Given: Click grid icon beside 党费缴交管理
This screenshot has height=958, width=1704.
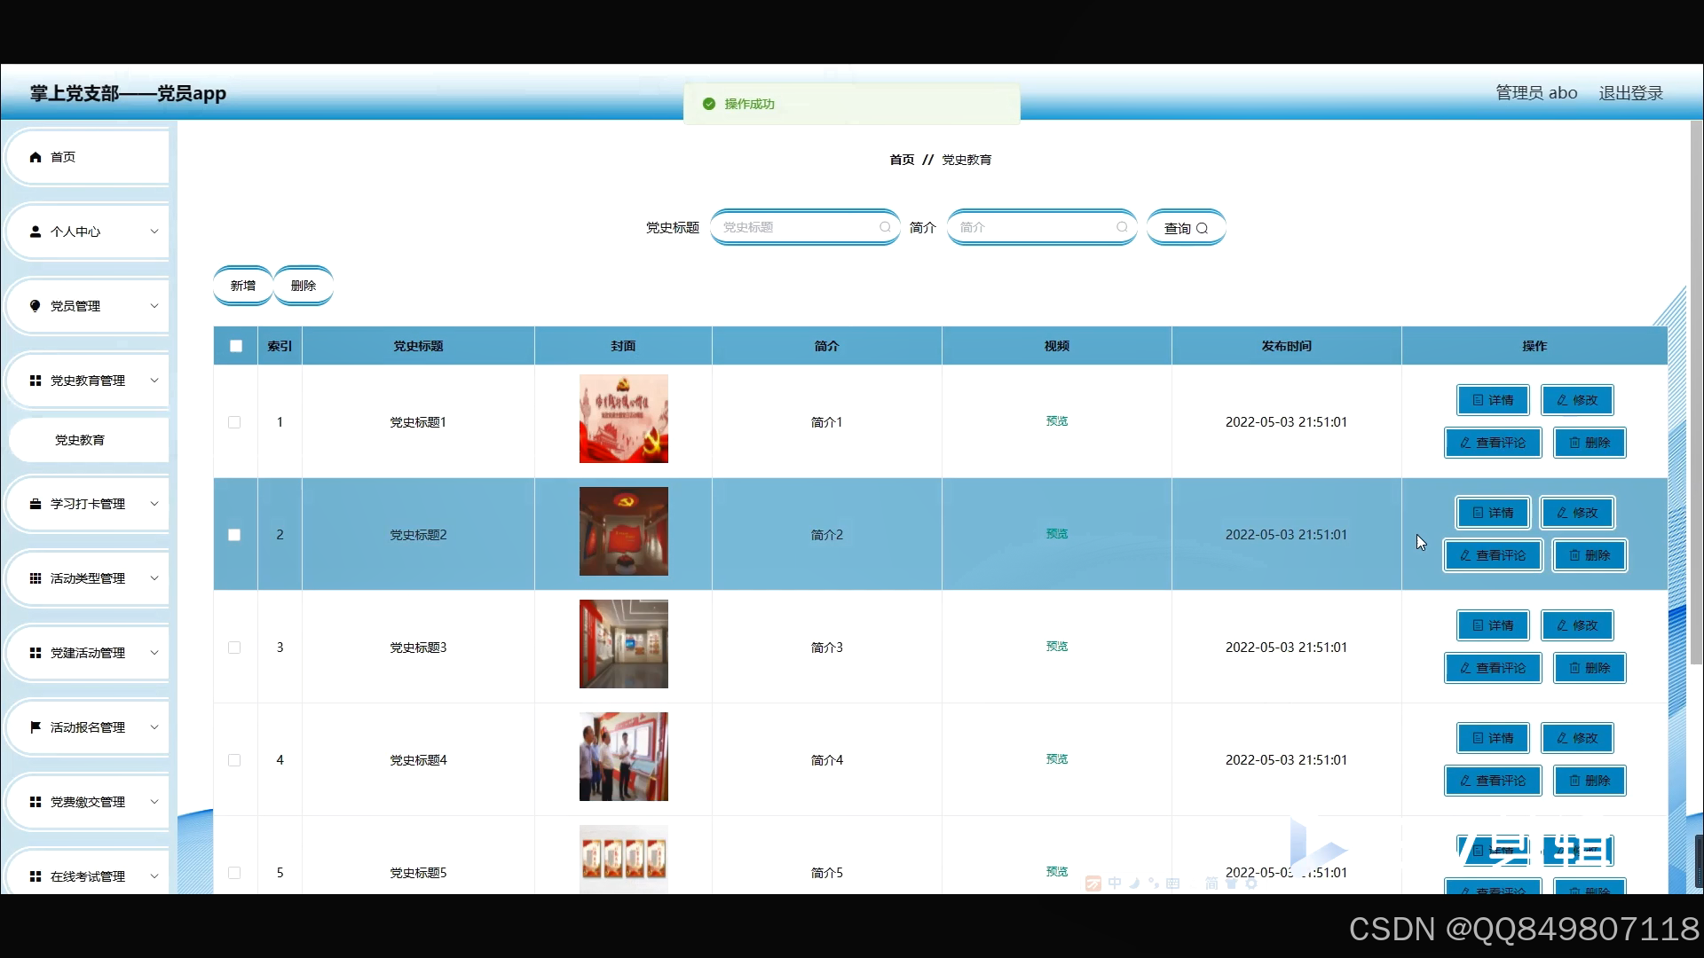Looking at the screenshot, I should (35, 802).
